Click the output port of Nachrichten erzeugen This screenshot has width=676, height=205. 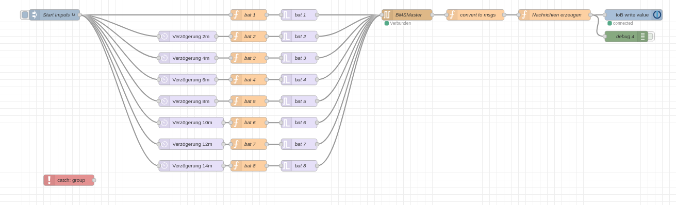click(590, 15)
